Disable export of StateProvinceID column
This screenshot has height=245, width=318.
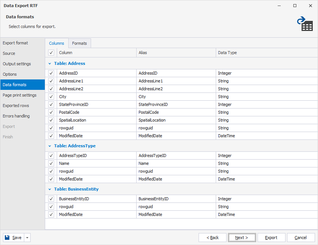51,104
